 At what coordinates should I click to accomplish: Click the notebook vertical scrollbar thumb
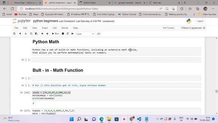click(x=217, y=91)
